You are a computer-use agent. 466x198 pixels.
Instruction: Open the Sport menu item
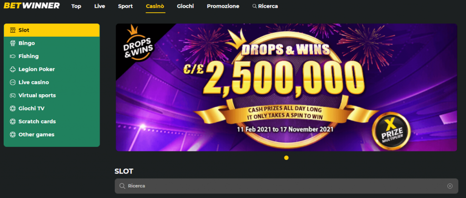(126, 6)
